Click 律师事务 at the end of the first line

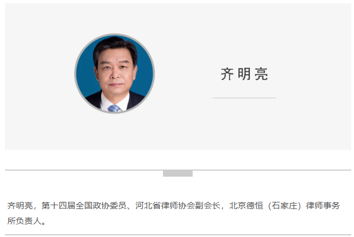click(323, 206)
